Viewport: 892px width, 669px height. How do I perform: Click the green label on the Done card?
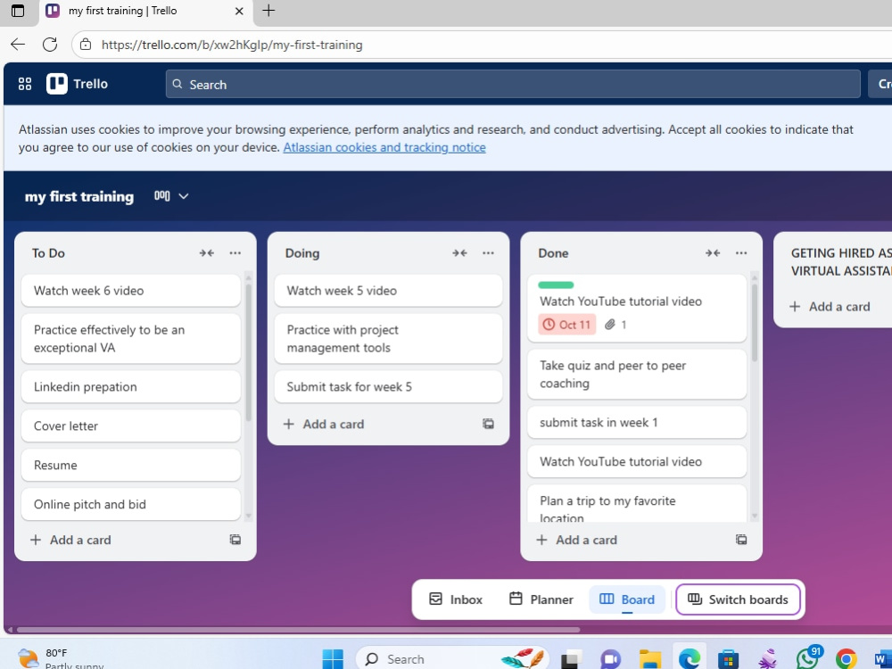click(x=556, y=285)
